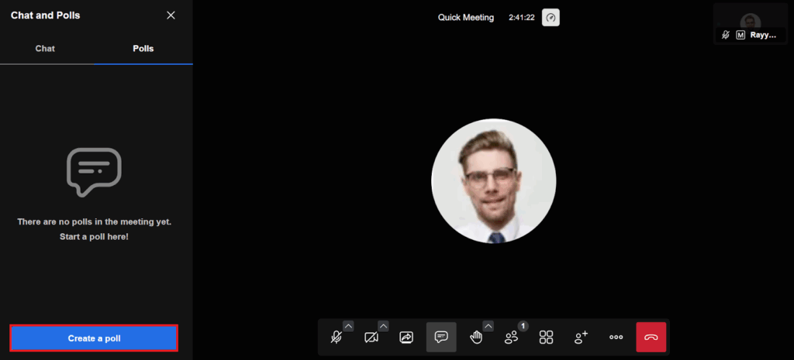The width and height of the screenshot is (794, 360).
Task: Open the participants list
Action: point(511,338)
